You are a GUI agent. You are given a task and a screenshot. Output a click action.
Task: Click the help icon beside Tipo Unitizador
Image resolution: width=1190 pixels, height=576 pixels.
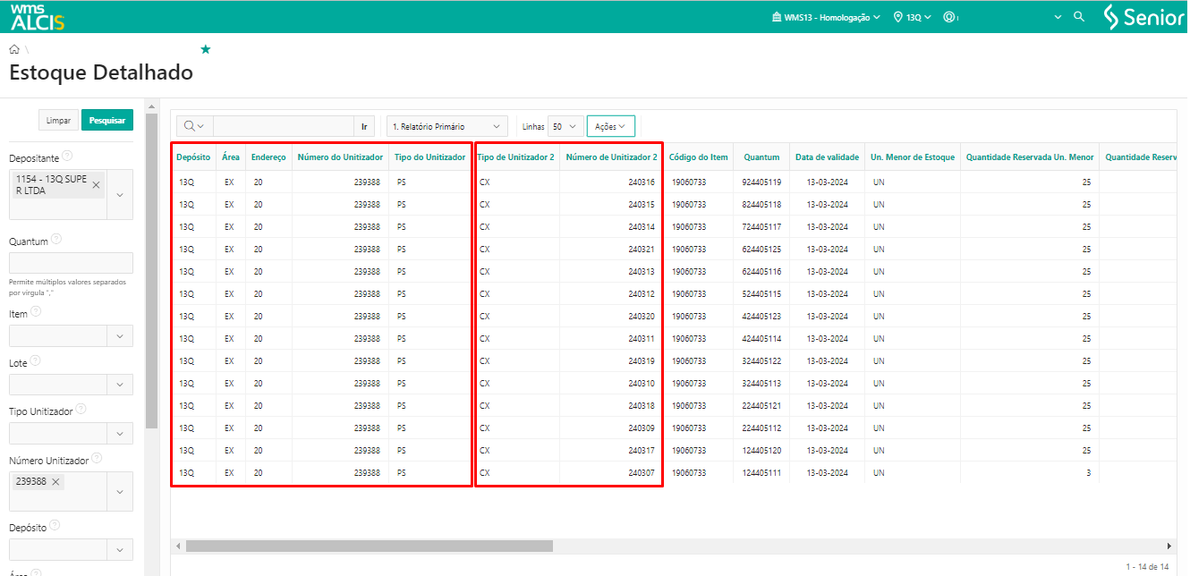pyautogui.click(x=81, y=410)
